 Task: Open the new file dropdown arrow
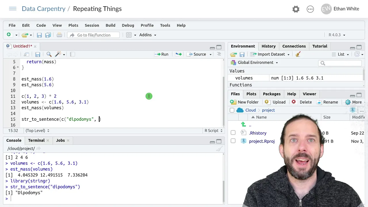[16, 35]
